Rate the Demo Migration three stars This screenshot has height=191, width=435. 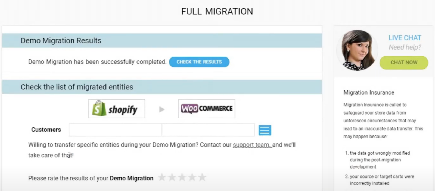click(182, 177)
